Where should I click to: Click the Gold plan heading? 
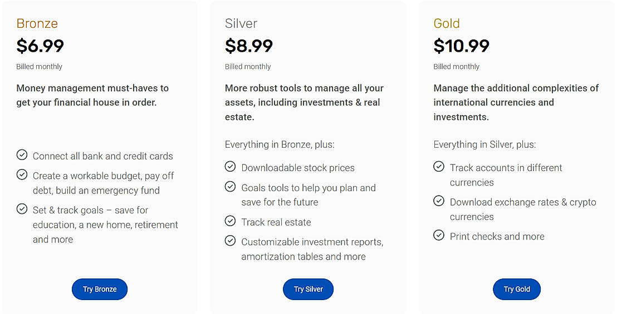[x=447, y=23]
